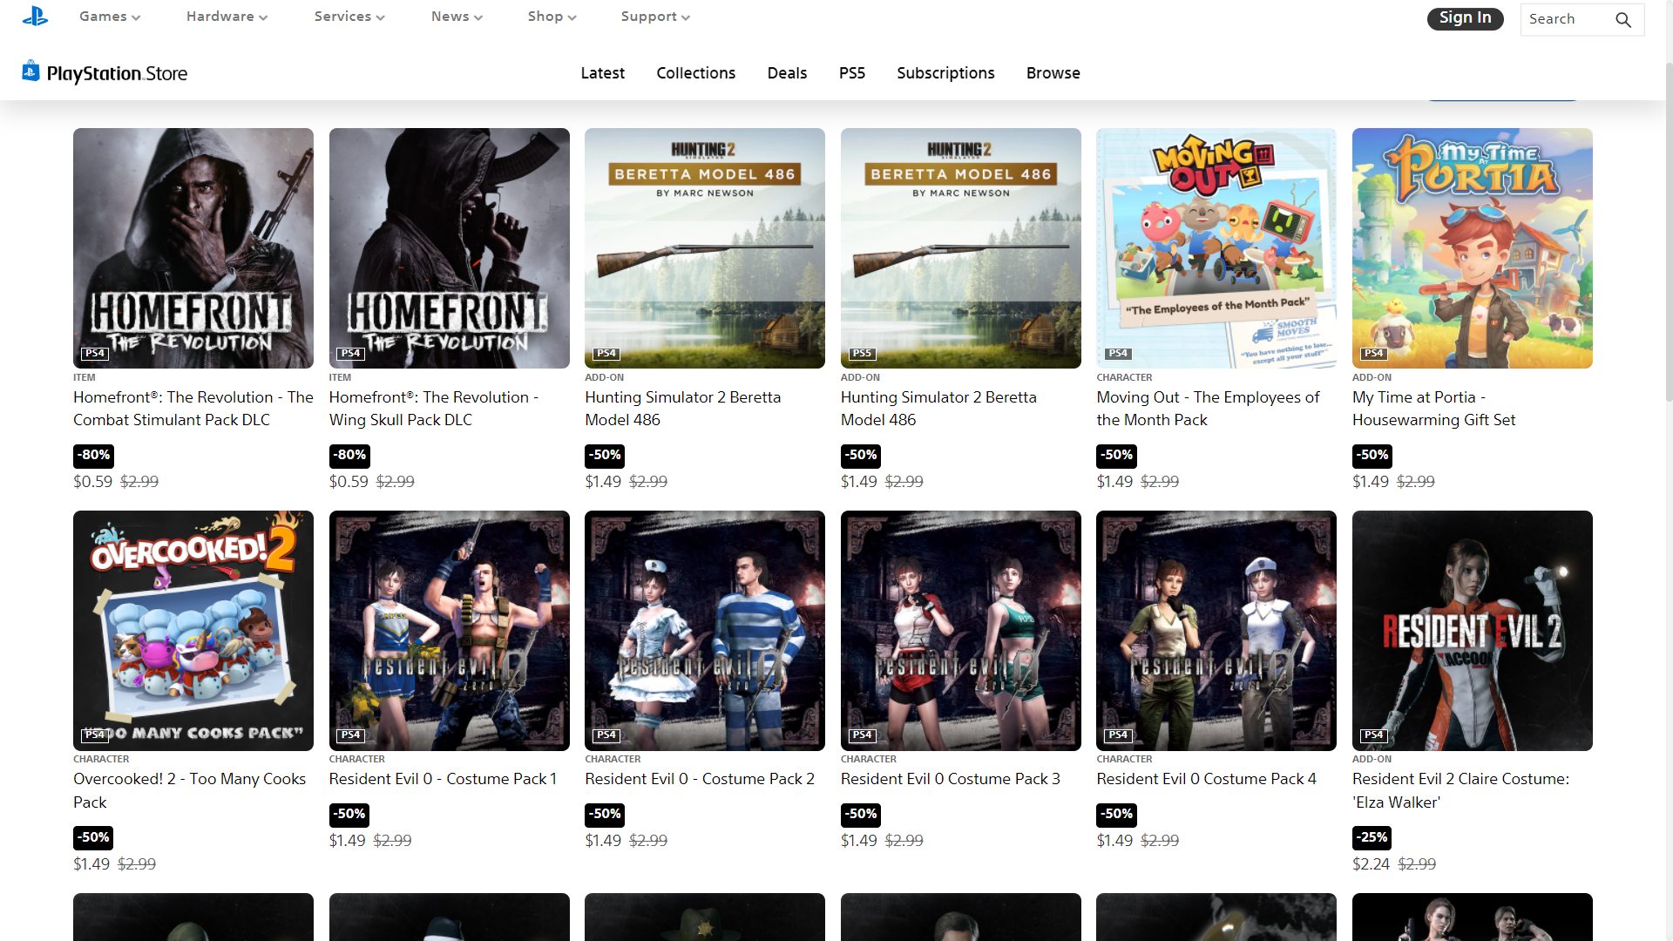
Task: Open Resident Evil 0 - Costume Pack 1 link
Action: (443, 779)
